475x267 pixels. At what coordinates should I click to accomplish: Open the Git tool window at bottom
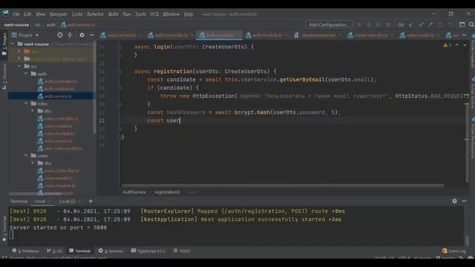click(x=54, y=251)
